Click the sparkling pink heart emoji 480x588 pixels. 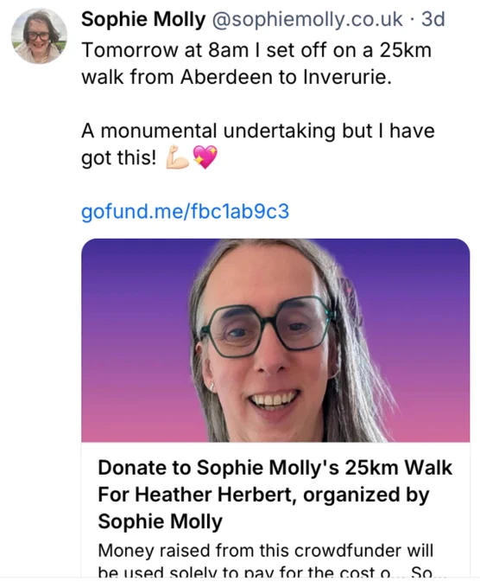pyautogui.click(x=205, y=157)
